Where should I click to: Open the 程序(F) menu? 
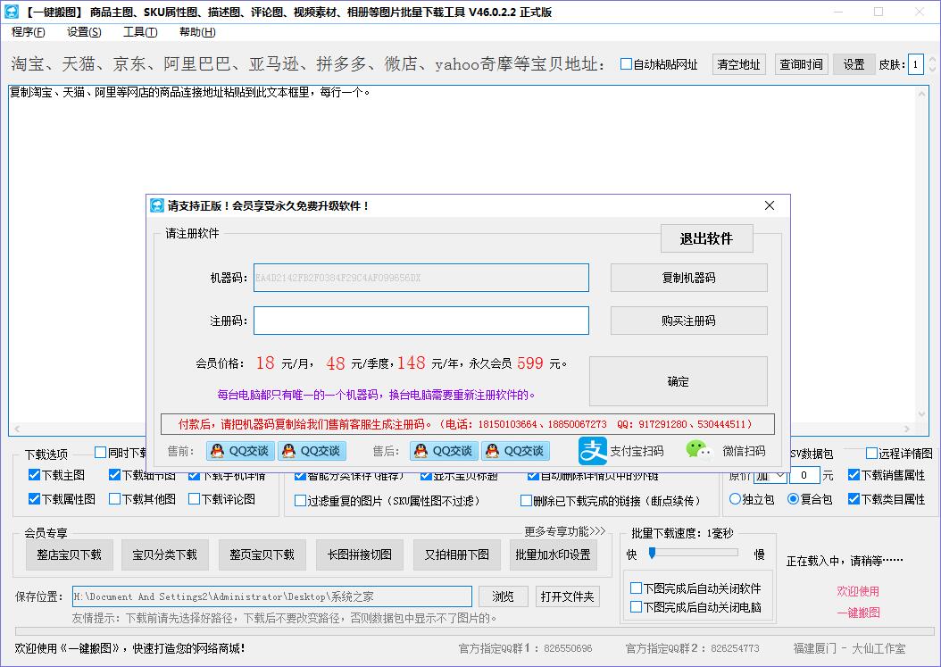tap(29, 32)
